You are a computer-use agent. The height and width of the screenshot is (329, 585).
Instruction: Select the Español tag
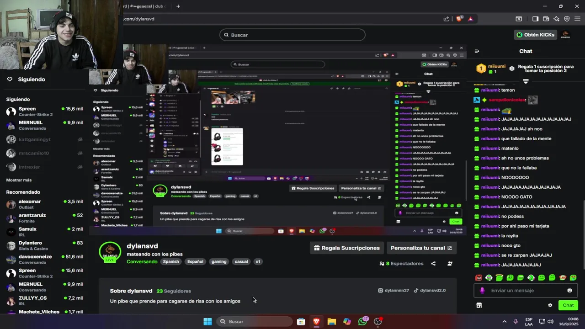195,261
